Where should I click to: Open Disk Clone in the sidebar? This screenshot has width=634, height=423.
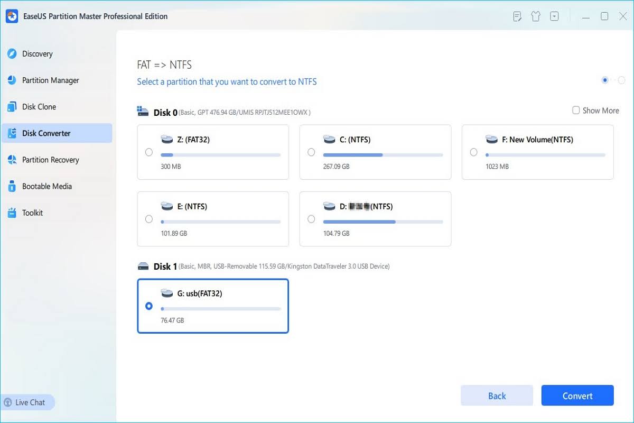(x=57, y=107)
